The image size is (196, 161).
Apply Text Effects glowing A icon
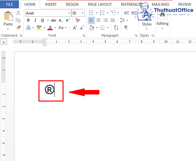29,28
